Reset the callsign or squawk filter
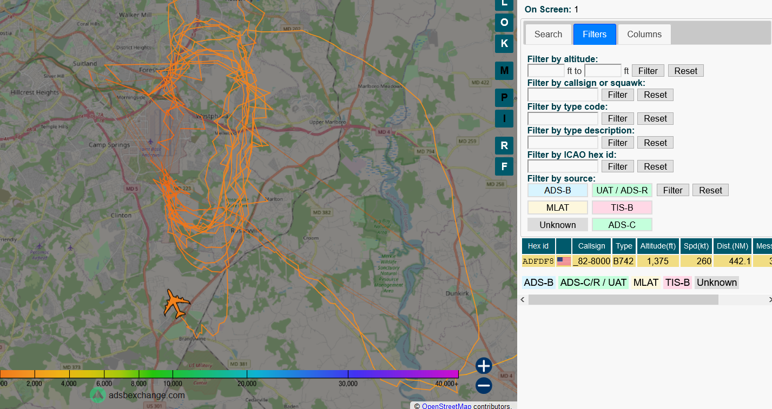 click(655, 95)
